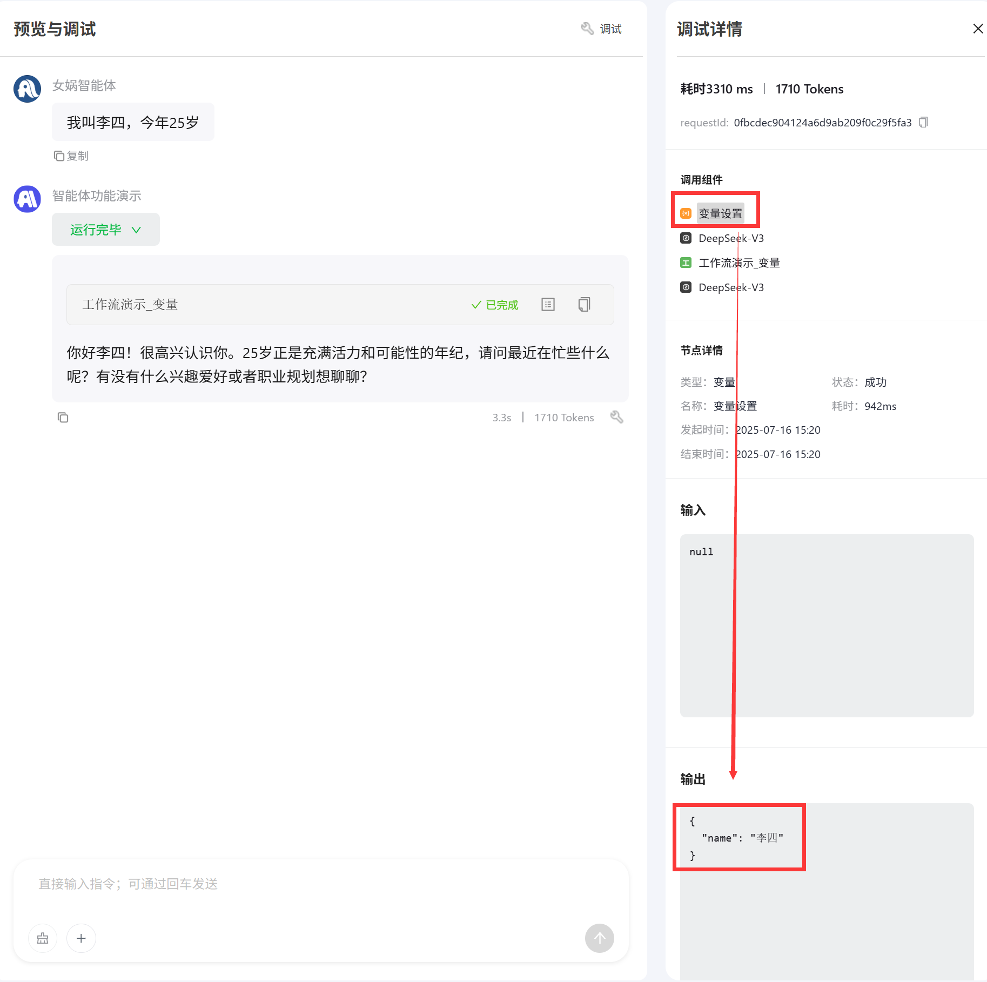Copy the 工作流演示_变量 workflow result
Viewport: 987px width, 982px height.
(x=584, y=305)
